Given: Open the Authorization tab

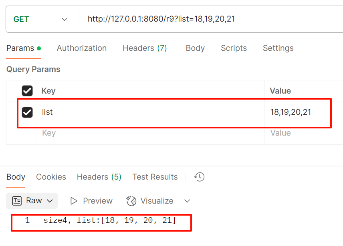Looking at the screenshot, I should 82,48.
